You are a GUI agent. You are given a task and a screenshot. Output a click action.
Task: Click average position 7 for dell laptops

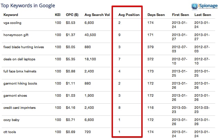point(119,59)
